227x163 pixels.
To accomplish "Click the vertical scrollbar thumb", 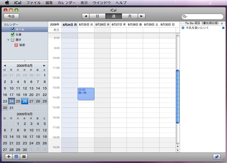I will 178,97.
